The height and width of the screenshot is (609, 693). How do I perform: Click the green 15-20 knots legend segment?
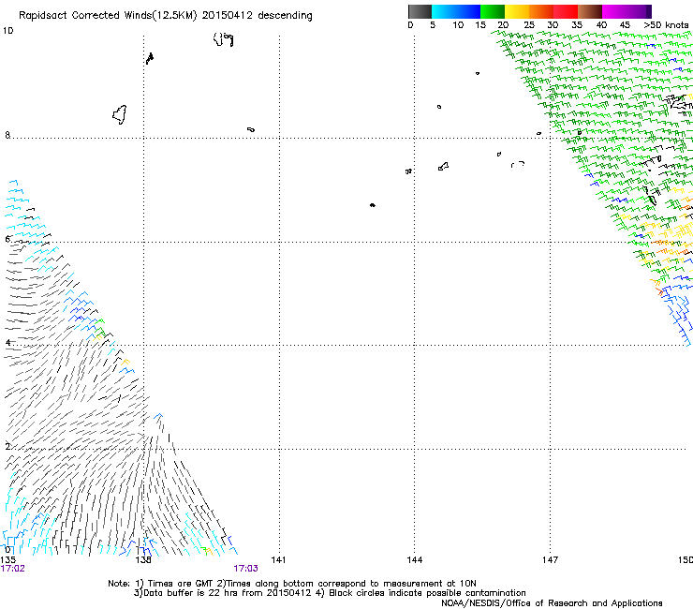coord(493,11)
